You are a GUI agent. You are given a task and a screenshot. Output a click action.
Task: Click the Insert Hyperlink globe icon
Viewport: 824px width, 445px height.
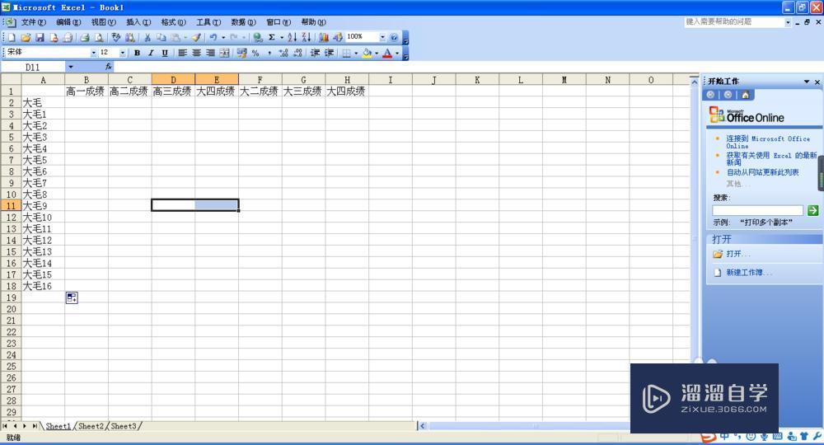click(x=257, y=38)
